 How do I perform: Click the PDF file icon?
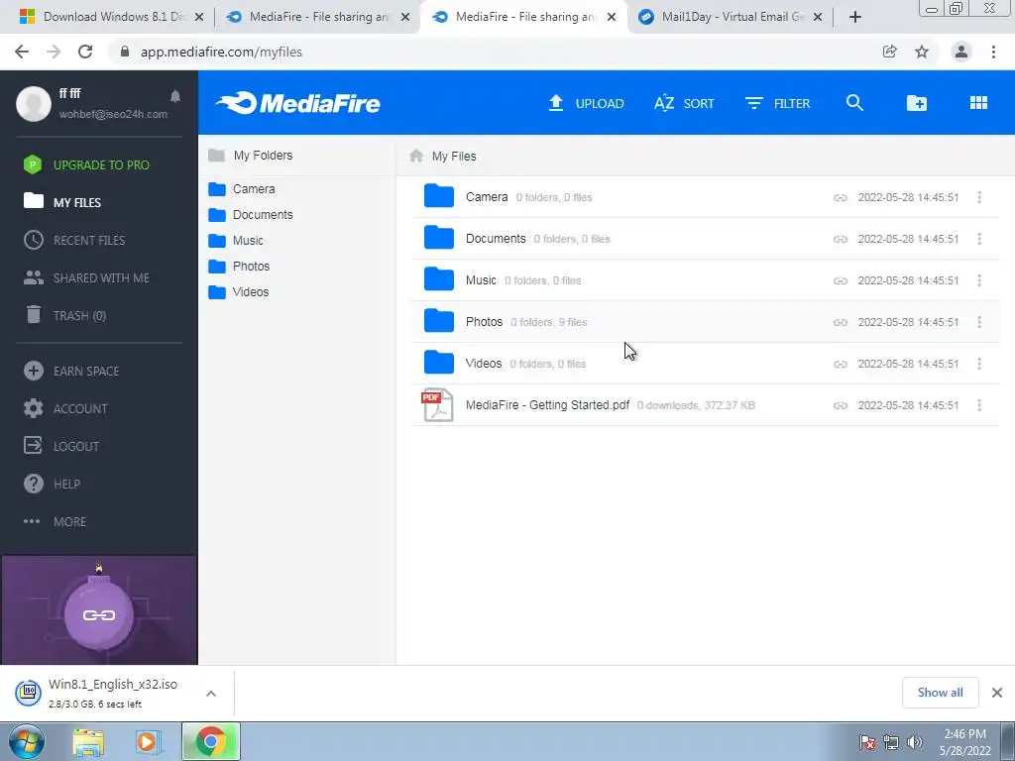437,405
